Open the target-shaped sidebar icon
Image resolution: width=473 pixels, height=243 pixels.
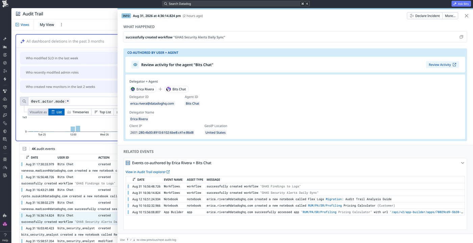pos(5,55)
